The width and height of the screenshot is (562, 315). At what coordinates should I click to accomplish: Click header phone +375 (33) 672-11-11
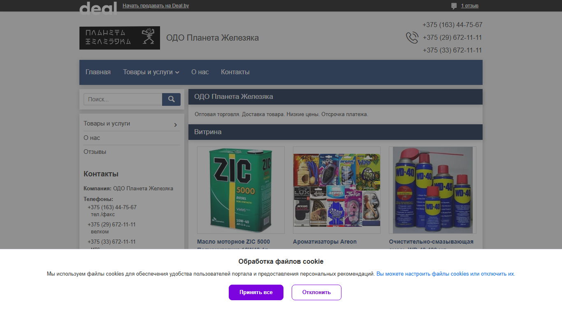[x=453, y=50]
